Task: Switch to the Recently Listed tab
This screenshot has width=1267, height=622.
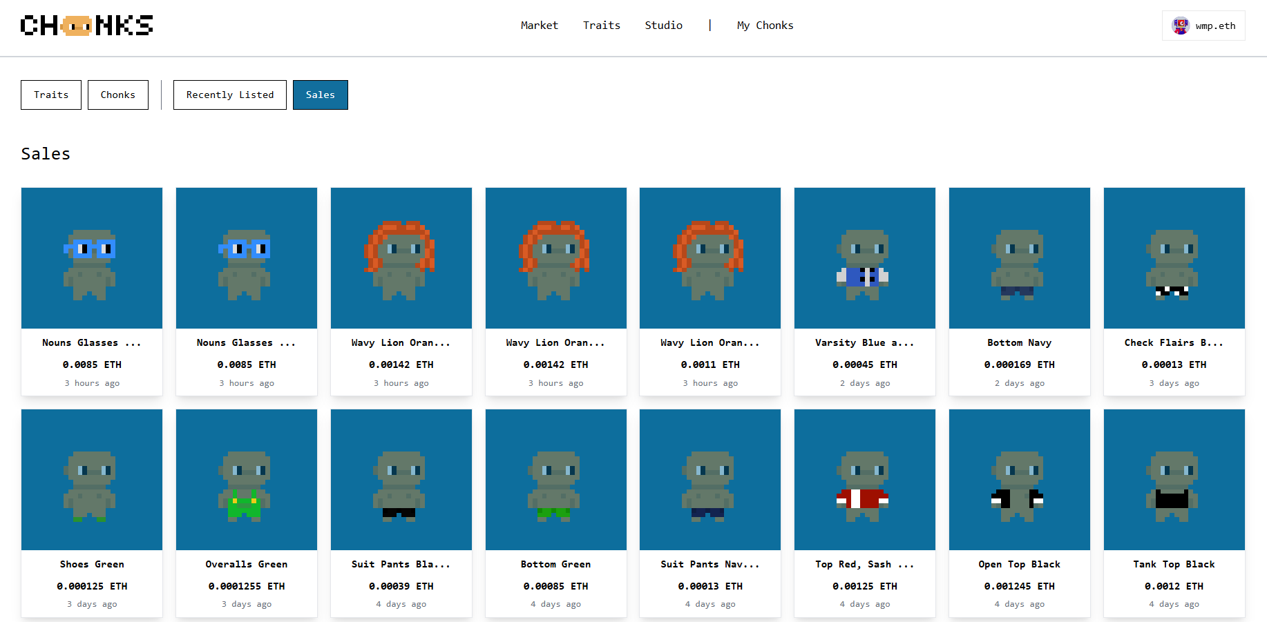Action: click(230, 95)
